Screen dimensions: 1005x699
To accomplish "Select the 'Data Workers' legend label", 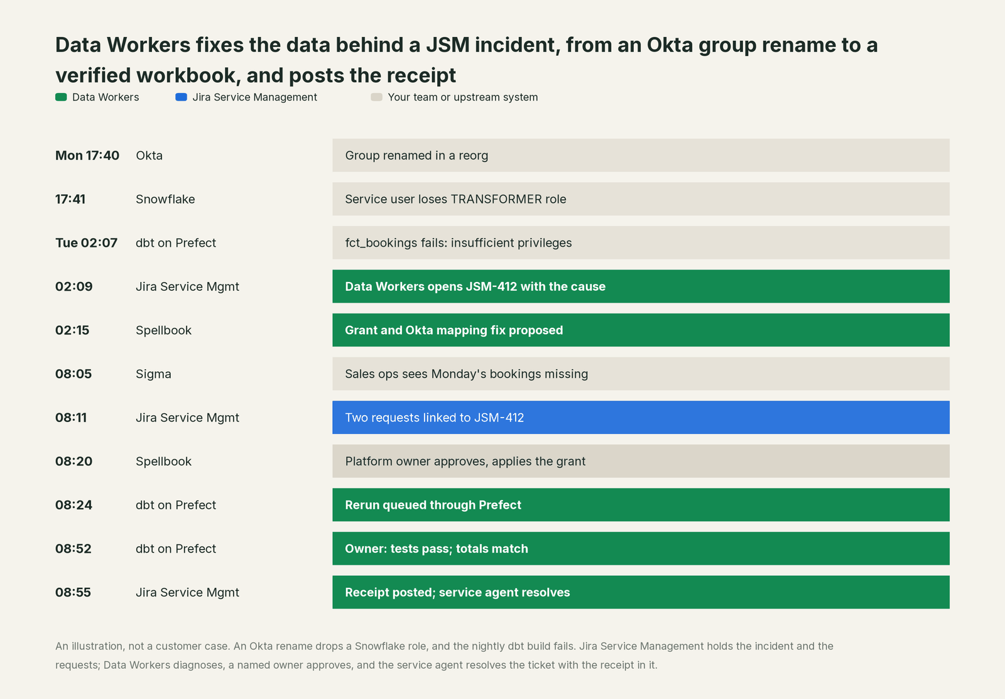I will [106, 97].
